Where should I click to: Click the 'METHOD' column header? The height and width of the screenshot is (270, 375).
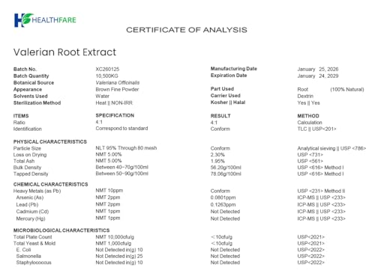coord(308,116)
